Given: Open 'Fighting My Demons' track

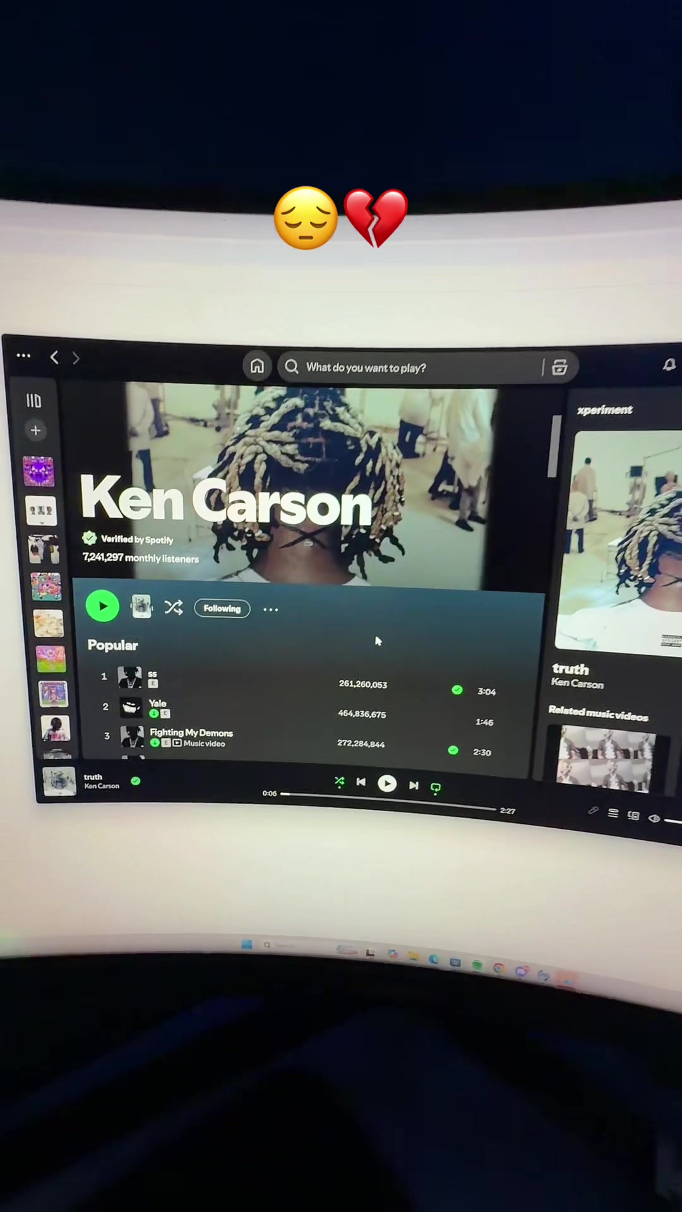Looking at the screenshot, I should point(191,733).
